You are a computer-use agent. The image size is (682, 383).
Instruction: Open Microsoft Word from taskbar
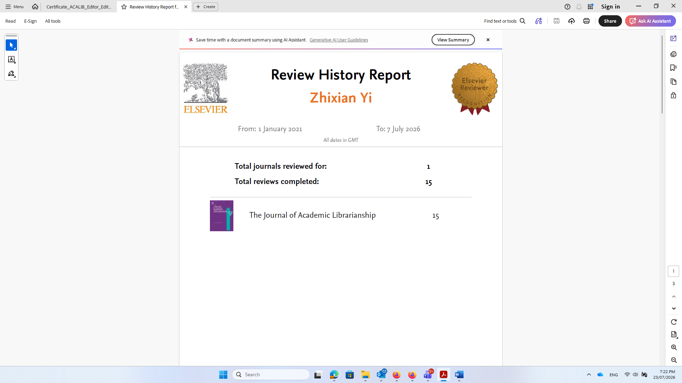click(x=459, y=374)
